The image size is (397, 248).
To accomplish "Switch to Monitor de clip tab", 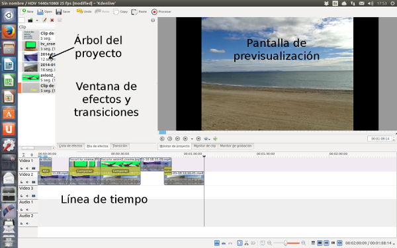I will 204,146.
